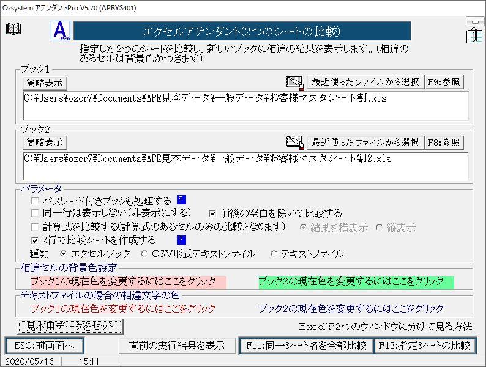The height and width of the screenshot is (367, 486).
Task: Click the 15:11 time in status bar
Action: click(89, 361)
